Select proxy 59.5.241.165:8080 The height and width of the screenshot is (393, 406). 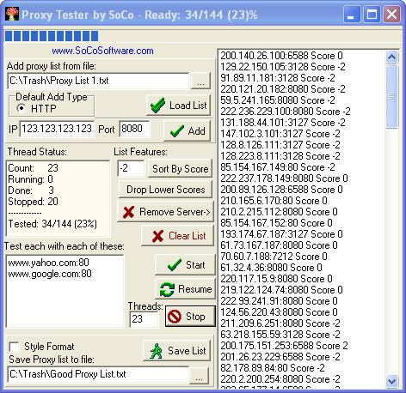coord(278,100)
